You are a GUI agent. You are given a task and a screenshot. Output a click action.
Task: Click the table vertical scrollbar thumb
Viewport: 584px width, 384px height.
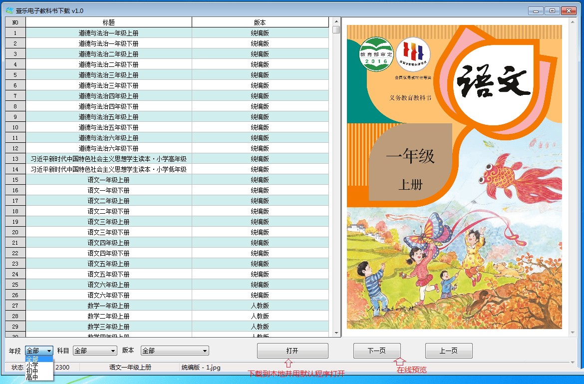[336, 29]
